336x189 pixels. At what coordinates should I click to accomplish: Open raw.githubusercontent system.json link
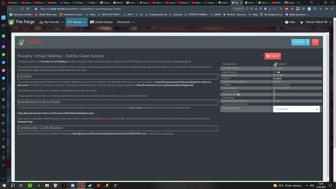pos(56,113)
